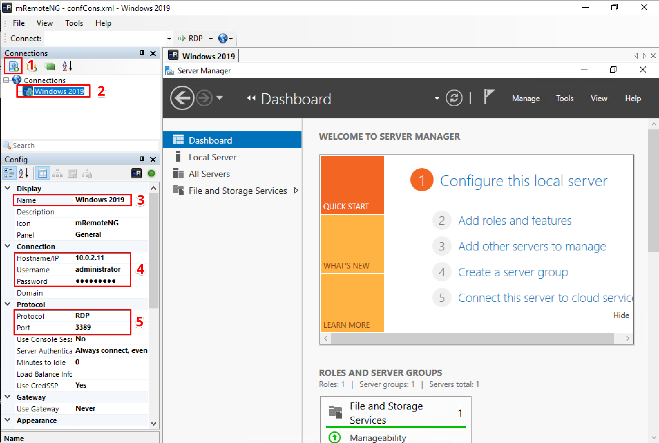659x443 pixels.
Task: Click the New Connection icon
Action: point(13,66)
